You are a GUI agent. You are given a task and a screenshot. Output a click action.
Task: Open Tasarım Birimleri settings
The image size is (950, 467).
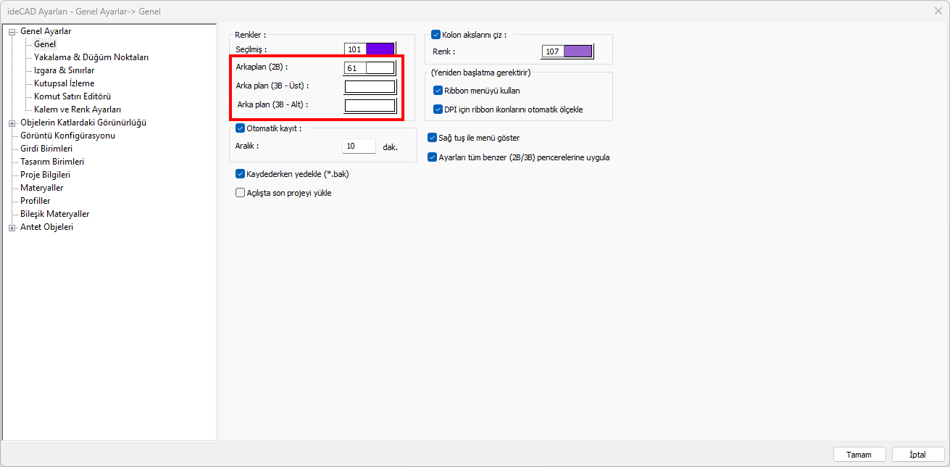point(52,162)
